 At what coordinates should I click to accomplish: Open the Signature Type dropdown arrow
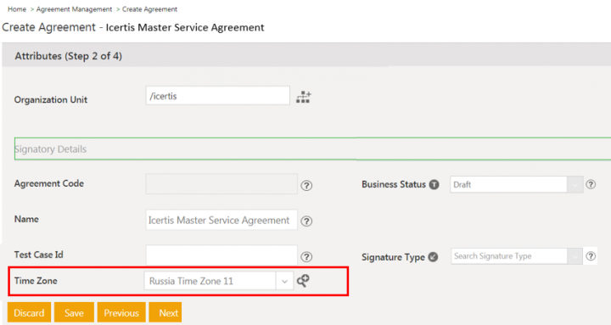[575, 256]
